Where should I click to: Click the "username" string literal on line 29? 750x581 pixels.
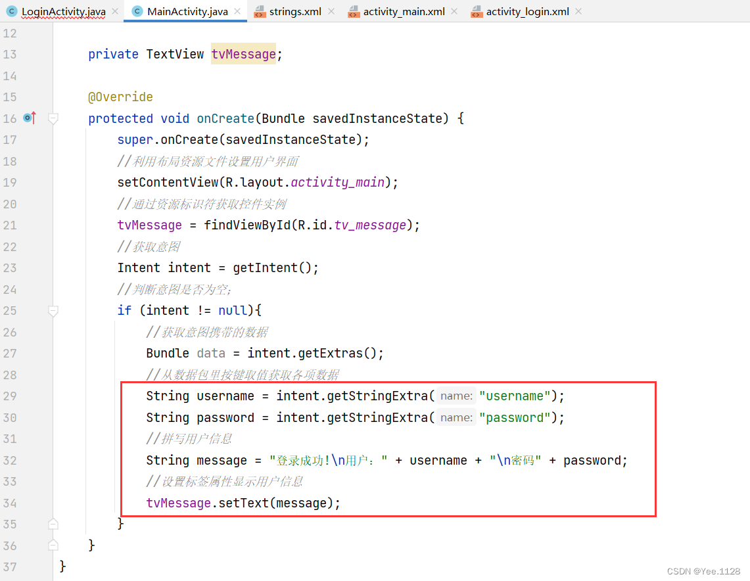(x=515, y=396)
